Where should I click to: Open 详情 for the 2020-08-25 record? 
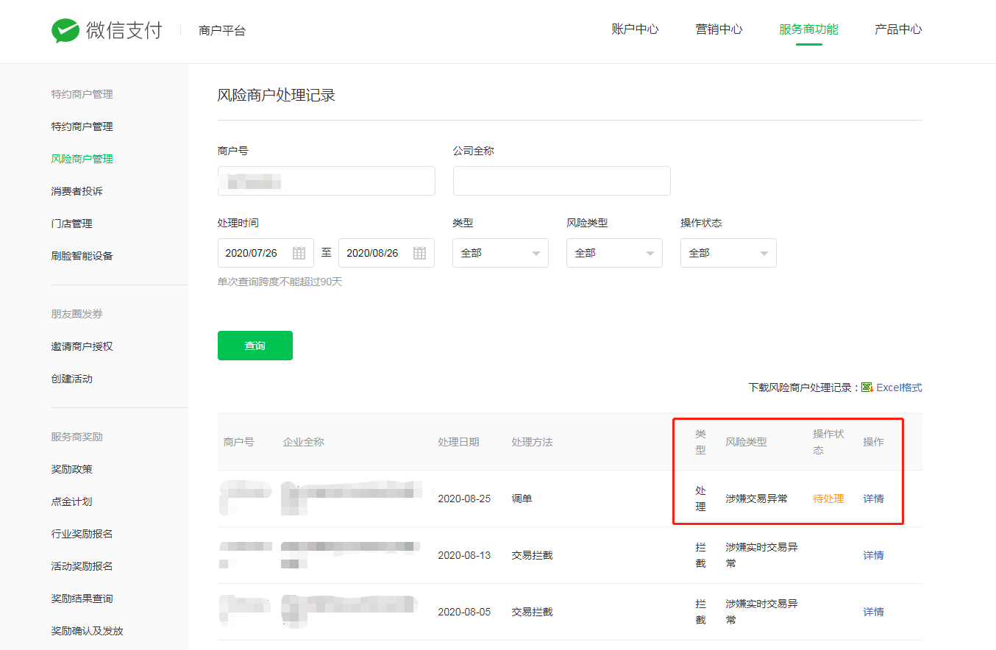coord(873,499)
